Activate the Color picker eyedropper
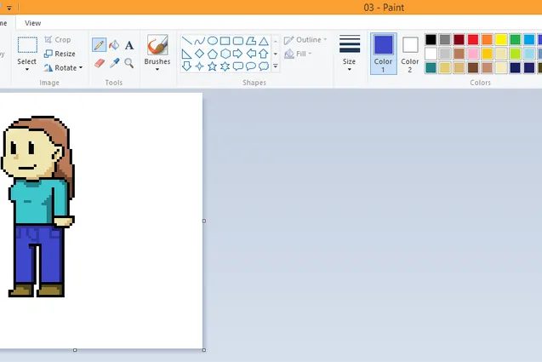 (x=114, y=63)
